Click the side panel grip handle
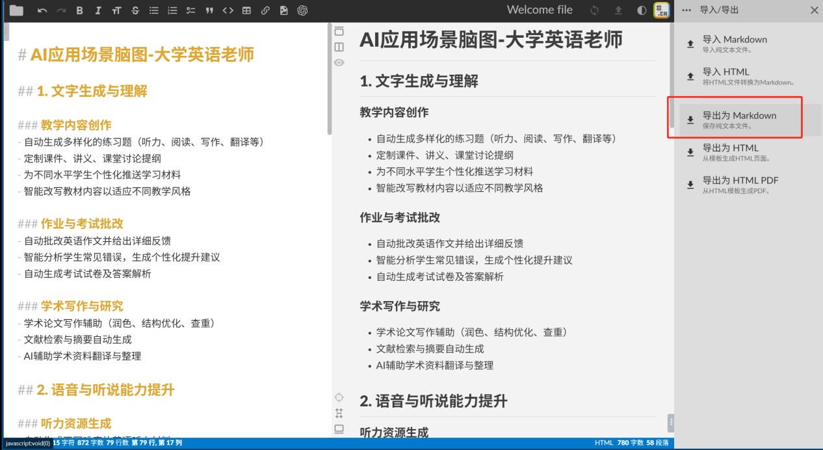 pyautogui.click(x=670, y=423)
